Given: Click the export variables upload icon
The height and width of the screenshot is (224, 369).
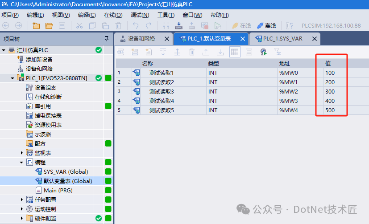Looking at the screenshot, I should coord(206,52).
